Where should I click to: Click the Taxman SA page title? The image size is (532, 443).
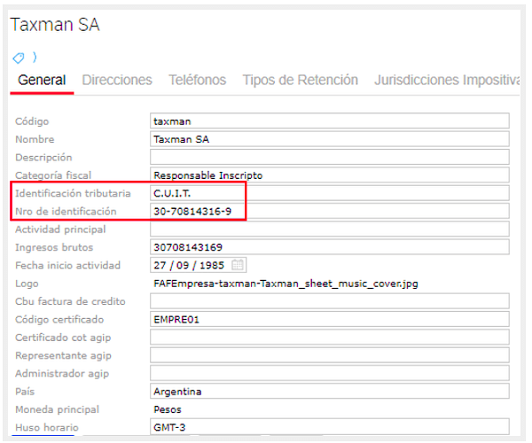55,25
